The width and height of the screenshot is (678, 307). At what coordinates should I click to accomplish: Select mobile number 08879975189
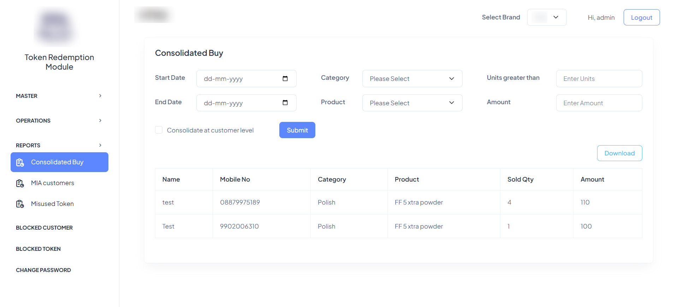point(240,202)
